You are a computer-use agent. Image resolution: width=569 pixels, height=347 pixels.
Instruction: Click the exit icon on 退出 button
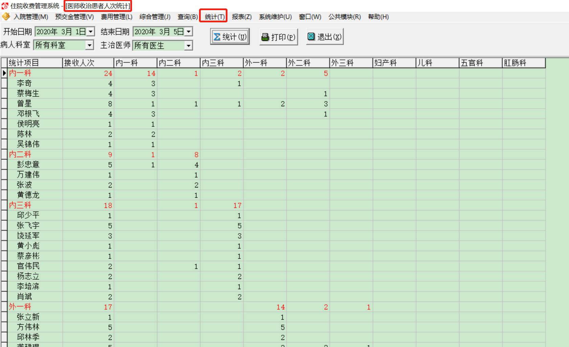pyautogui.click(x=311, y=37)
